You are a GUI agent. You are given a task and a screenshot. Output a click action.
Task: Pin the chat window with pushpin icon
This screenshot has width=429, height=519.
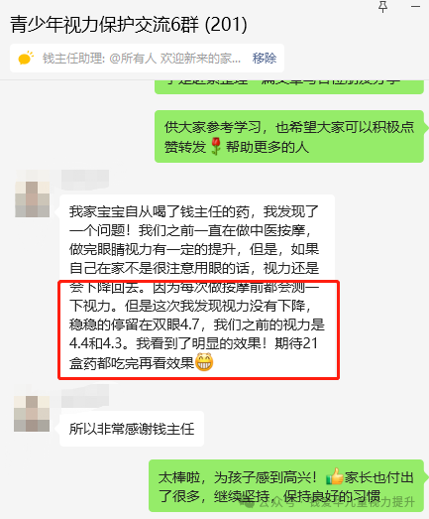pos(382,7)
